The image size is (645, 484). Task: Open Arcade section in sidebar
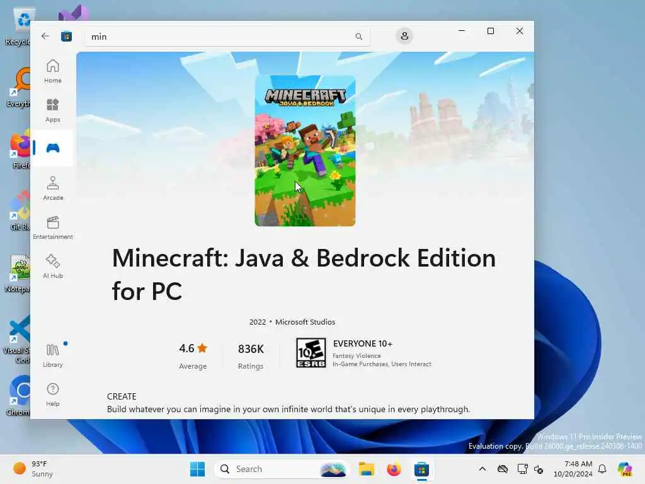[x=53, y=188]
